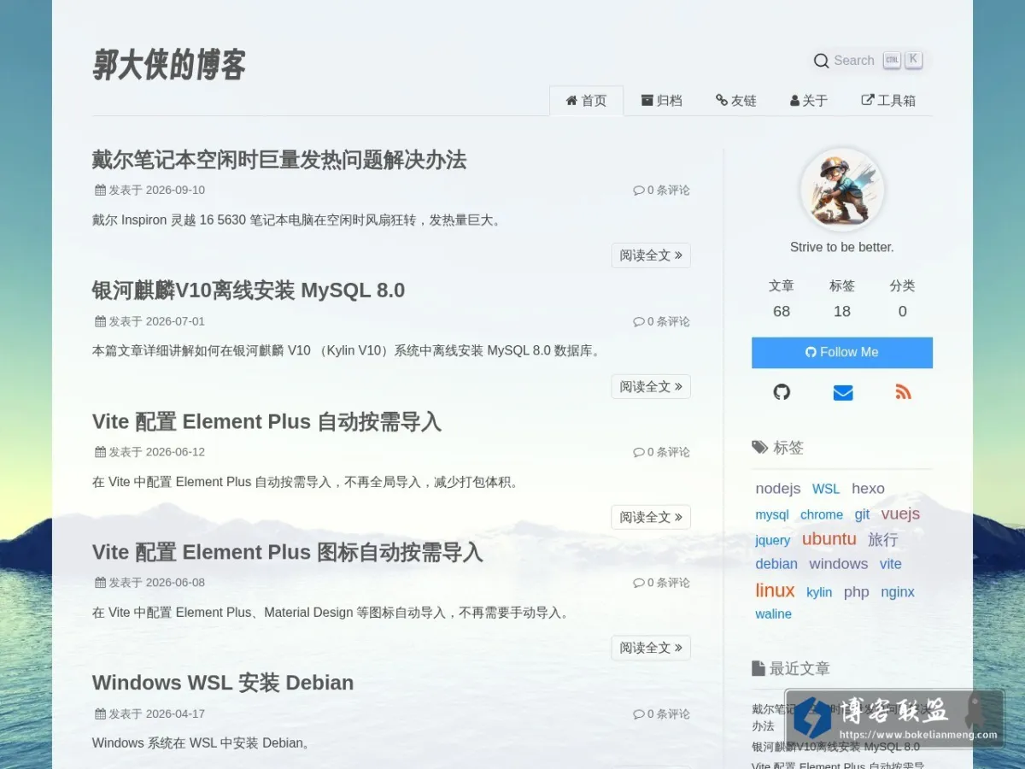Select the WSL tag
Viewport: 1025px width, 769px height.
[826, 490]
